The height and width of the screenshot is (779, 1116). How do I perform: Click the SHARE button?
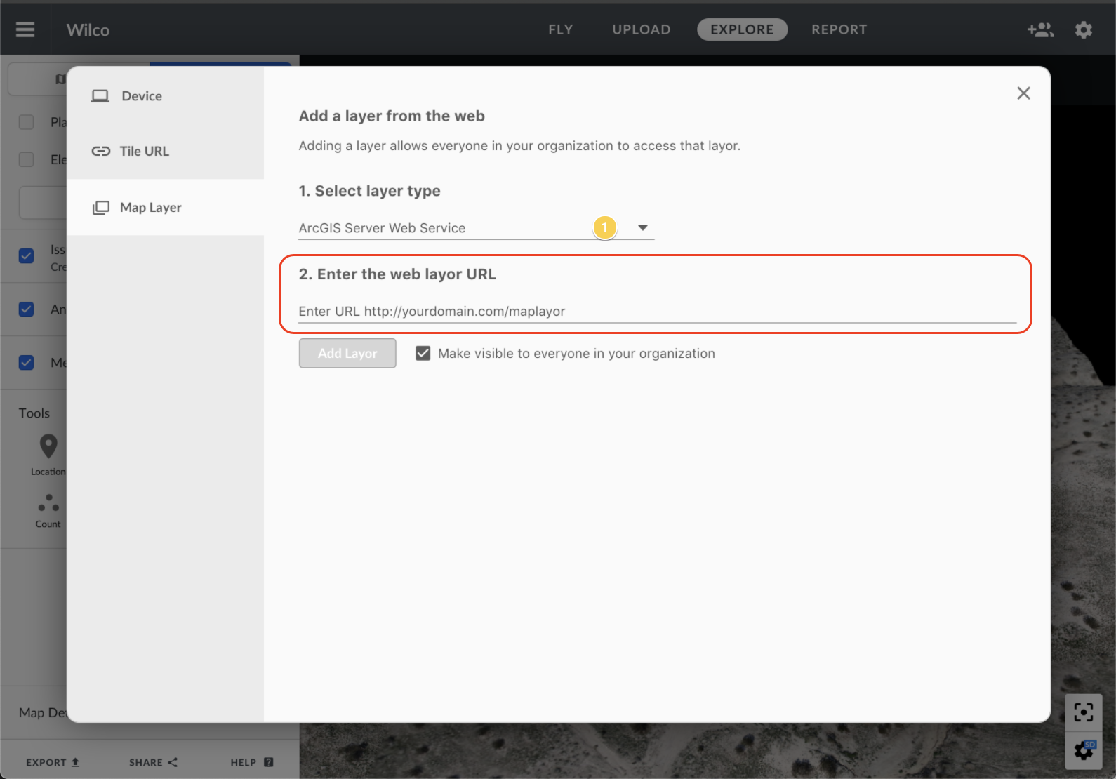(153, 762)
